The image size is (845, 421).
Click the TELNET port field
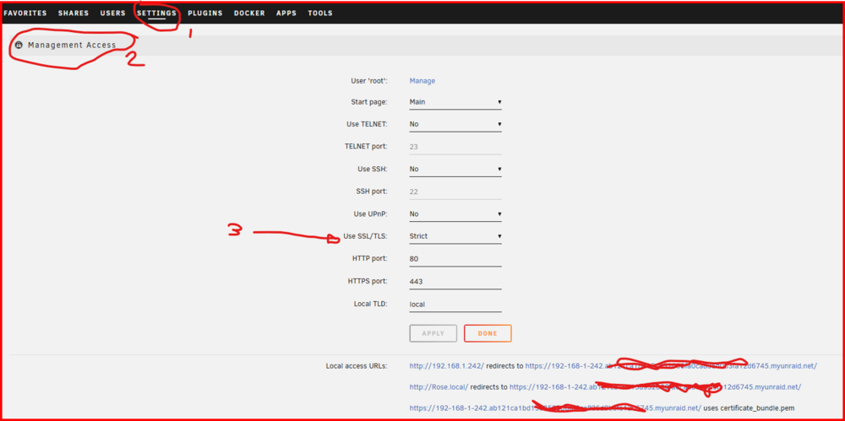tap(455, 147)
